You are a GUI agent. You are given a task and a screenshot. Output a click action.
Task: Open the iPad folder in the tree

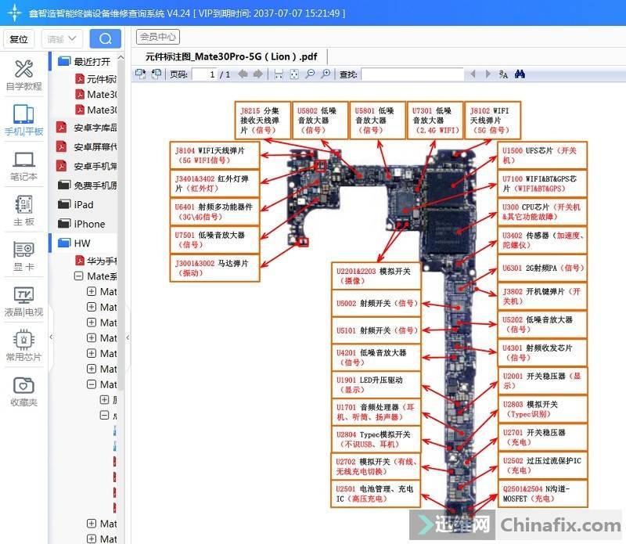83,204
